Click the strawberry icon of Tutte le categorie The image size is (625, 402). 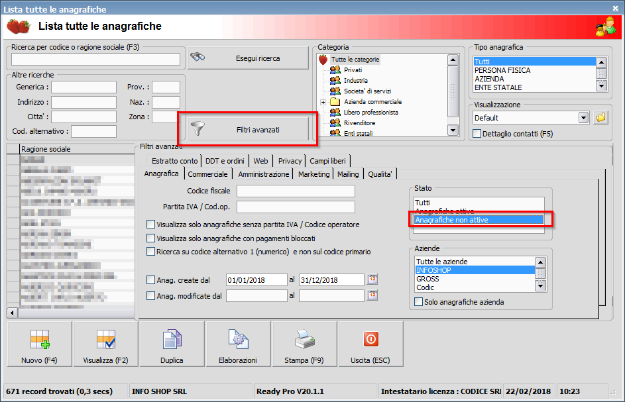pos(323,60)
